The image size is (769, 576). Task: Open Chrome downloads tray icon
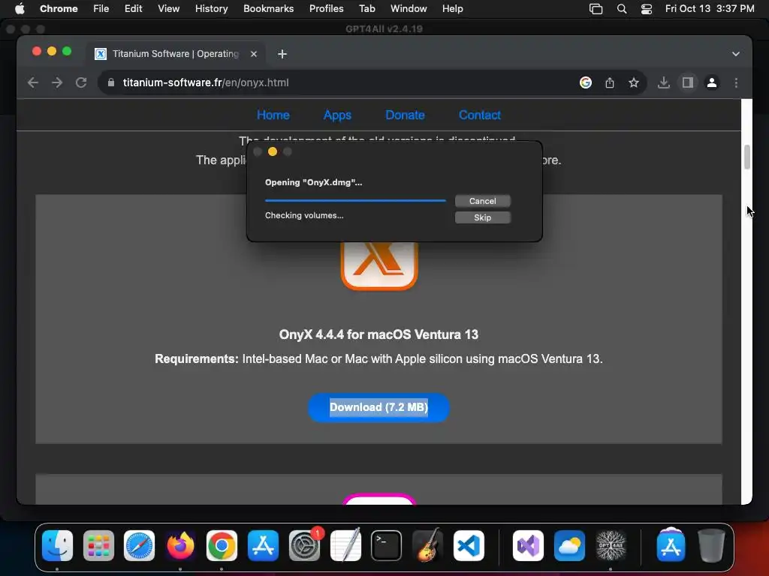click(664, 82)
